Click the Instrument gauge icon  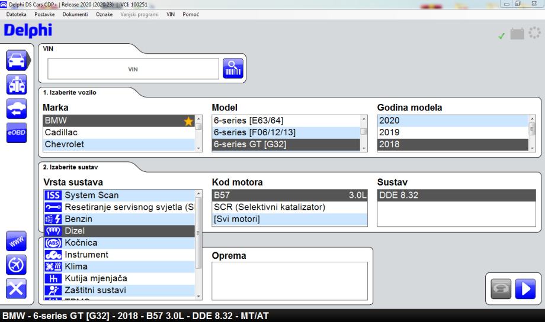53,255
